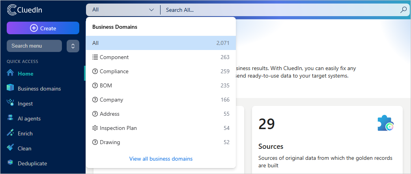
Task: Pick the Address business domain
Action: 161,114
